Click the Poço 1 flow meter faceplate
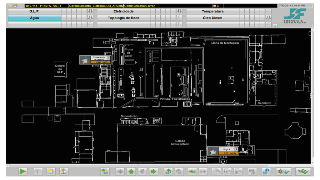The height and width of the screenshot is (180, 320). pyautogui.click(x=223, y=151)
